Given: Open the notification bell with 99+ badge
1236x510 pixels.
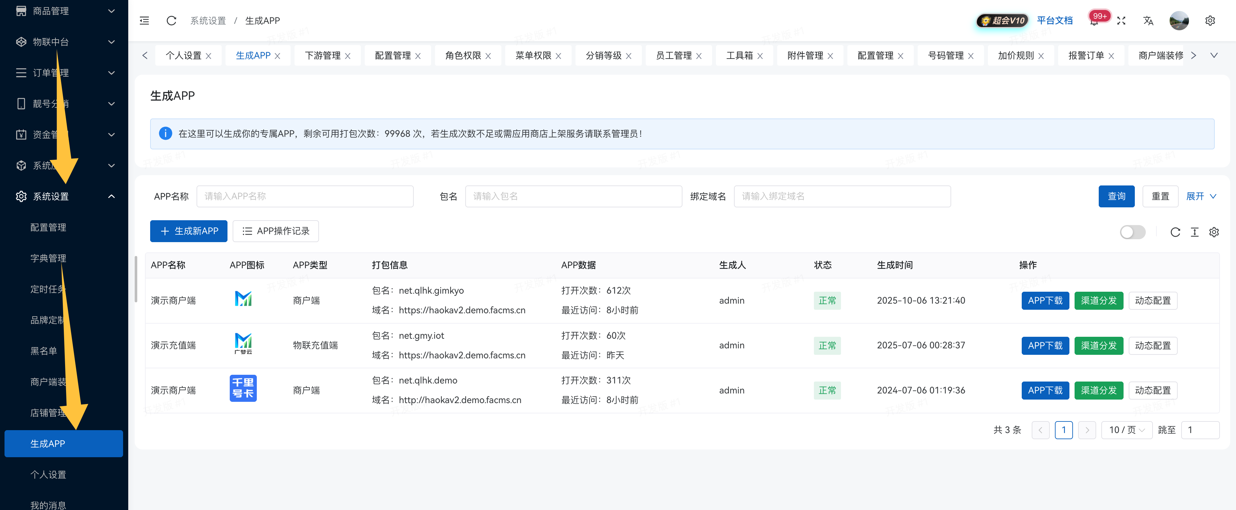Looking at the screenshot, I should 1095,21.
